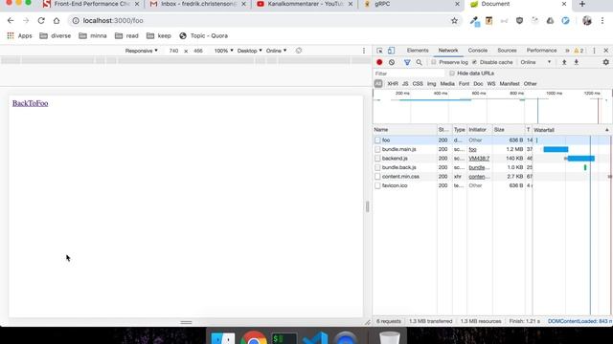
Task: Tick the bundle.back.js row checkbox
Action: [x=377, y=167]
